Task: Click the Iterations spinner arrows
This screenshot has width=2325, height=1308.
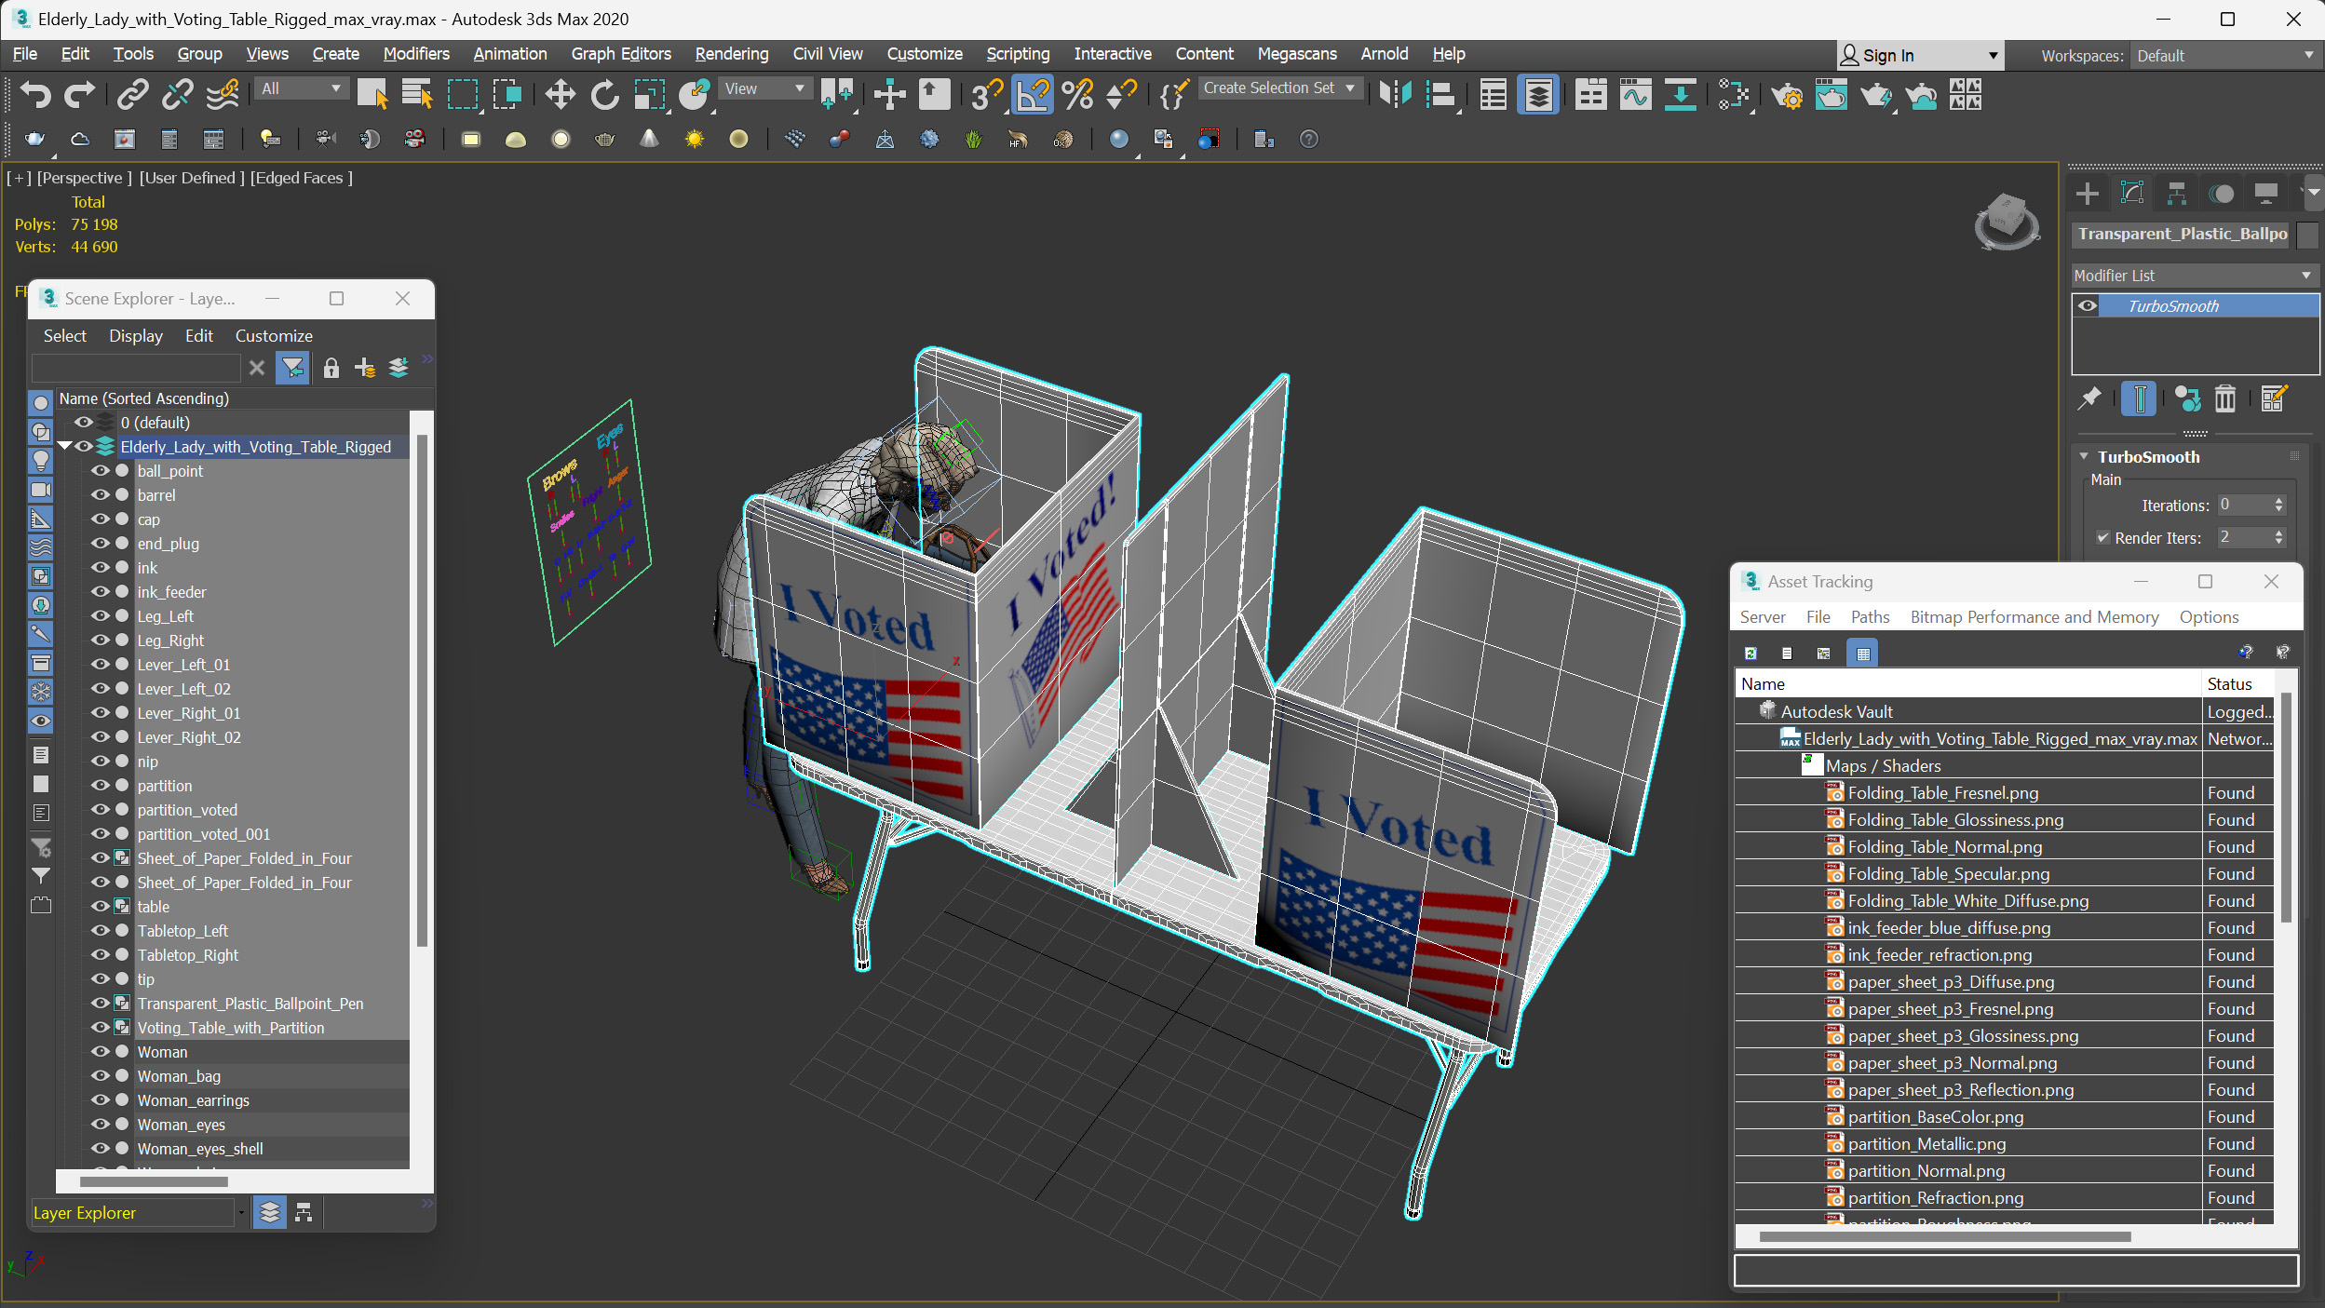Action: 2279,506
